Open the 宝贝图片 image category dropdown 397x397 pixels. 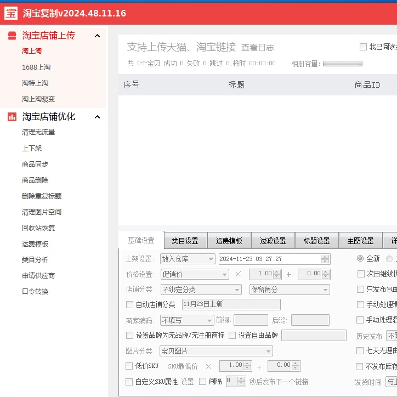[216, 351]
